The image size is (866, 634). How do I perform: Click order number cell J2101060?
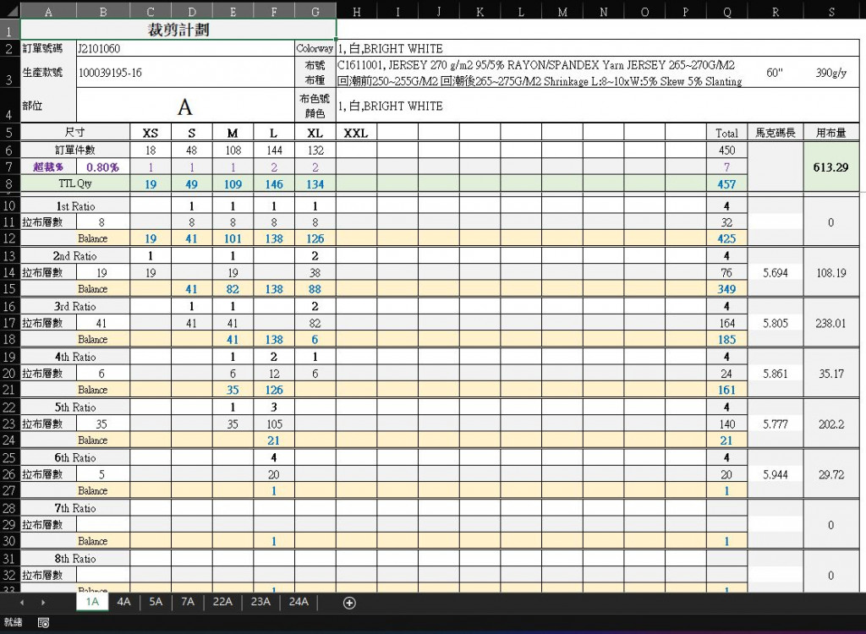[185, 48]
